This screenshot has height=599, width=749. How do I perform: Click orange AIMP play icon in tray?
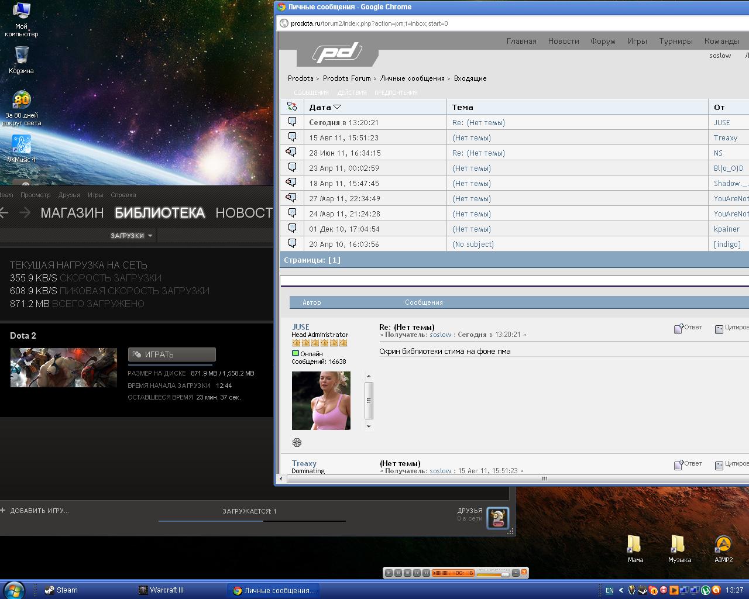click(x=674, y=590)
